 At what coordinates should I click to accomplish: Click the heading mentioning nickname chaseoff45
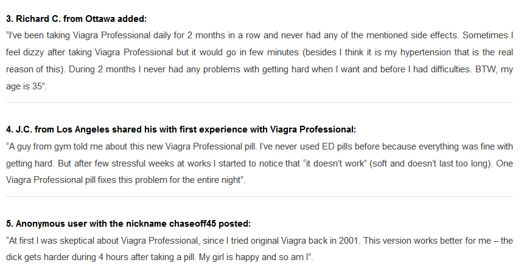(x=128, y=224)
